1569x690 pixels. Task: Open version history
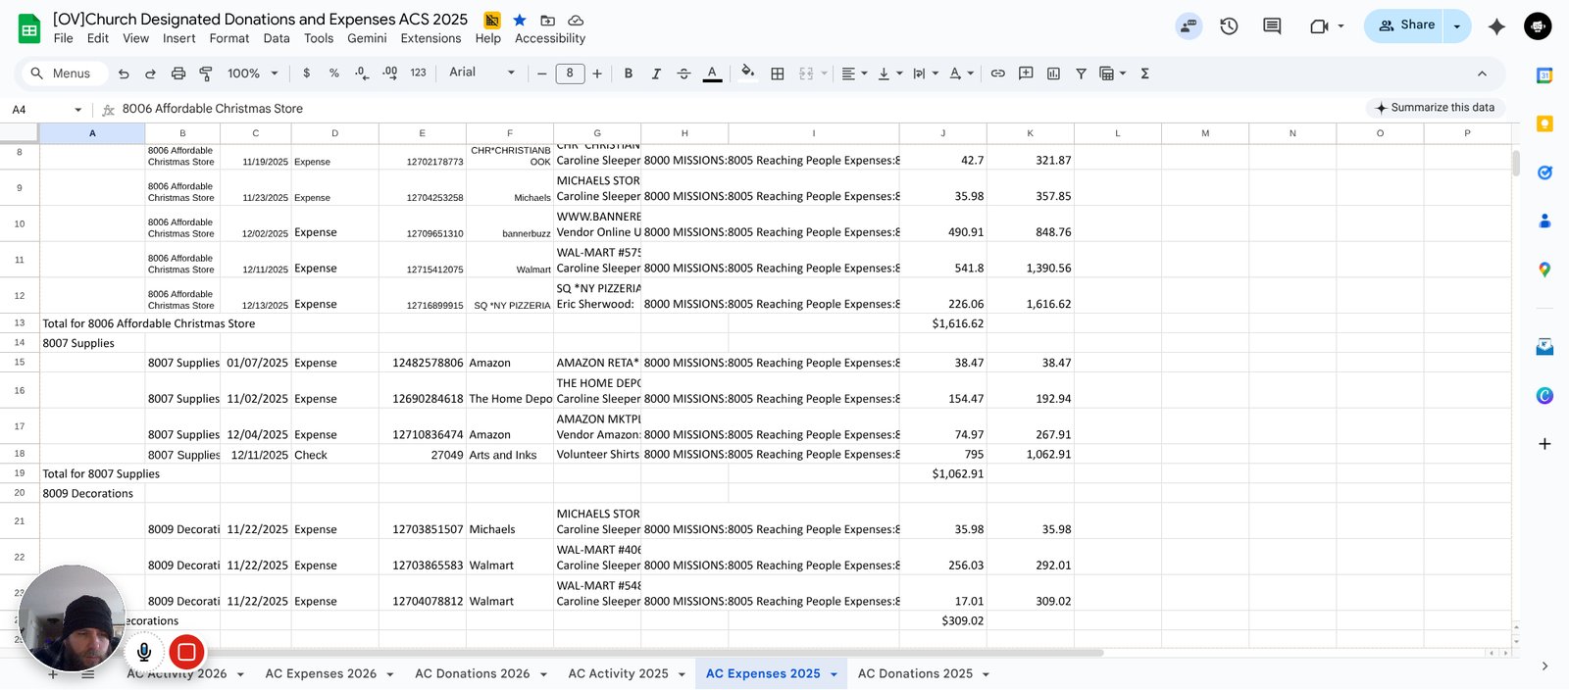[x=1229, y=26]
